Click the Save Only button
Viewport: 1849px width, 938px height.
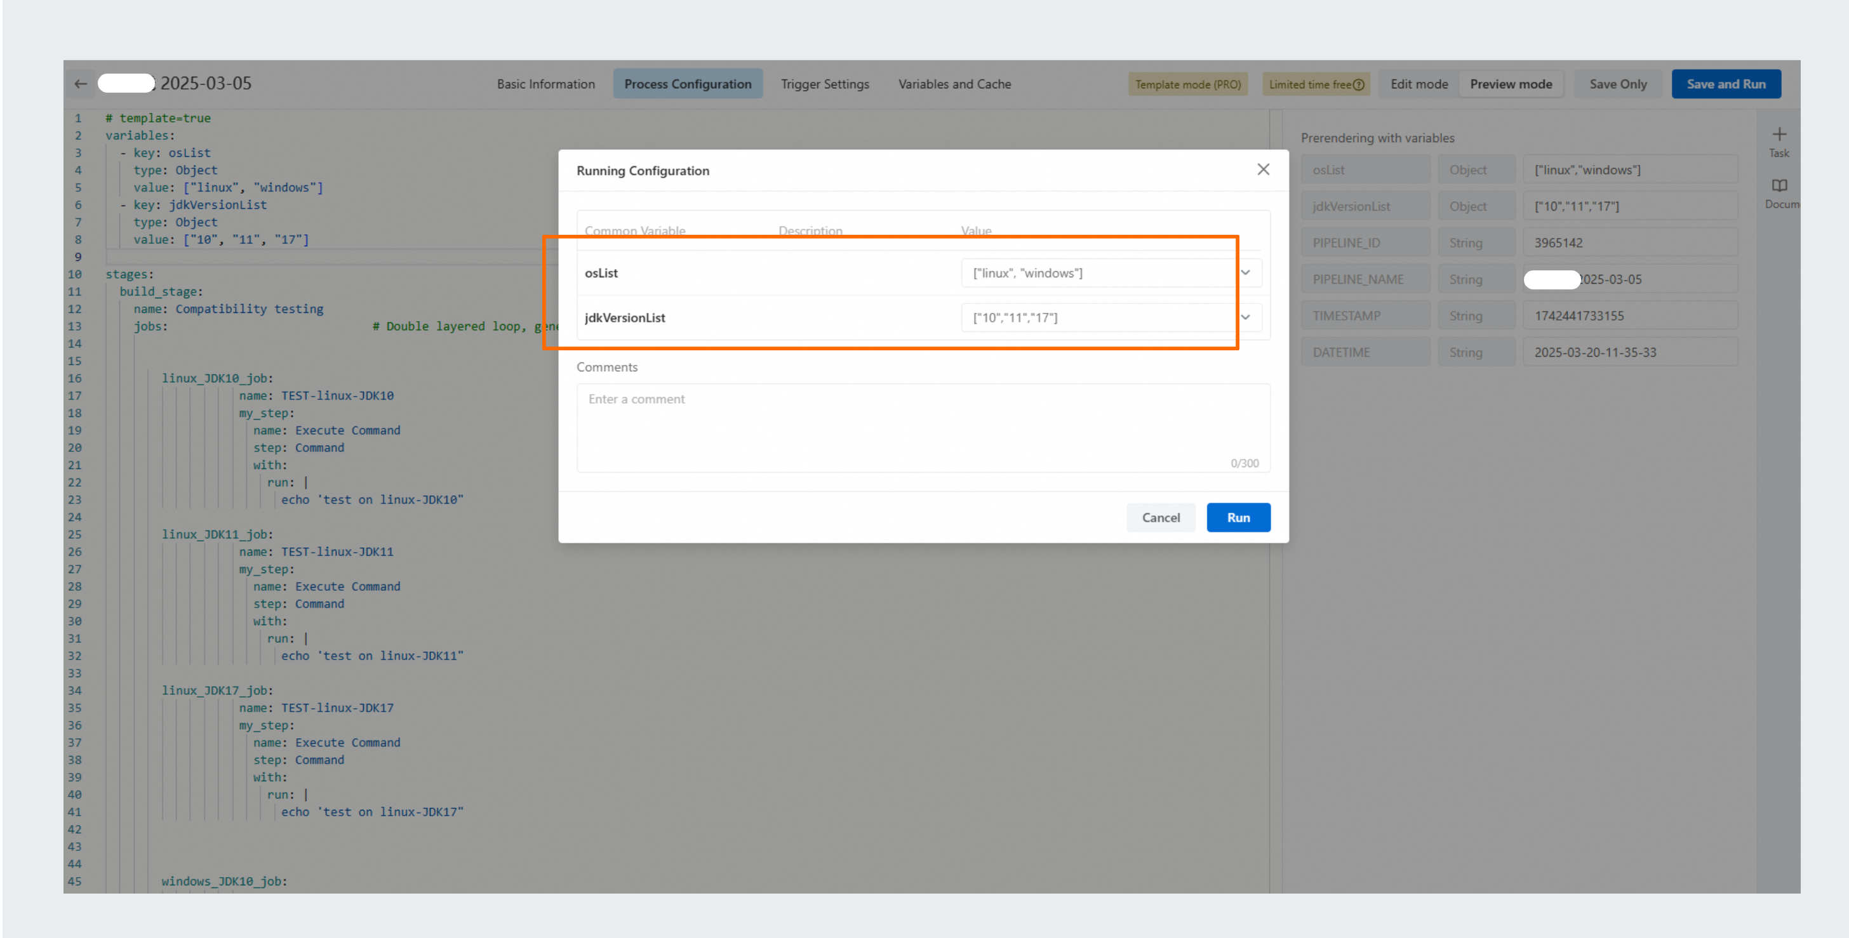[x=1618, y=84]
